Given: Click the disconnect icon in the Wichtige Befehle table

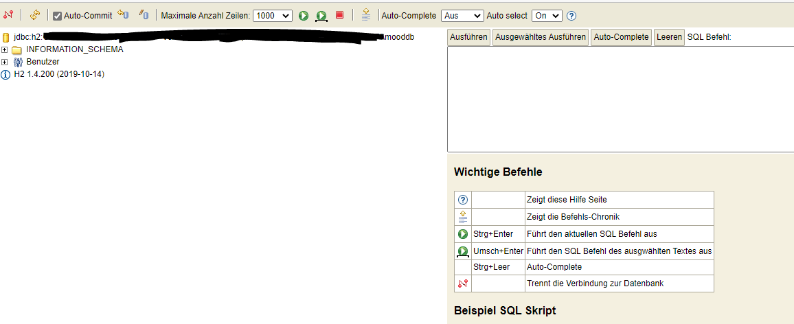Looking at the screenshot, I should [x=463, y=284].
